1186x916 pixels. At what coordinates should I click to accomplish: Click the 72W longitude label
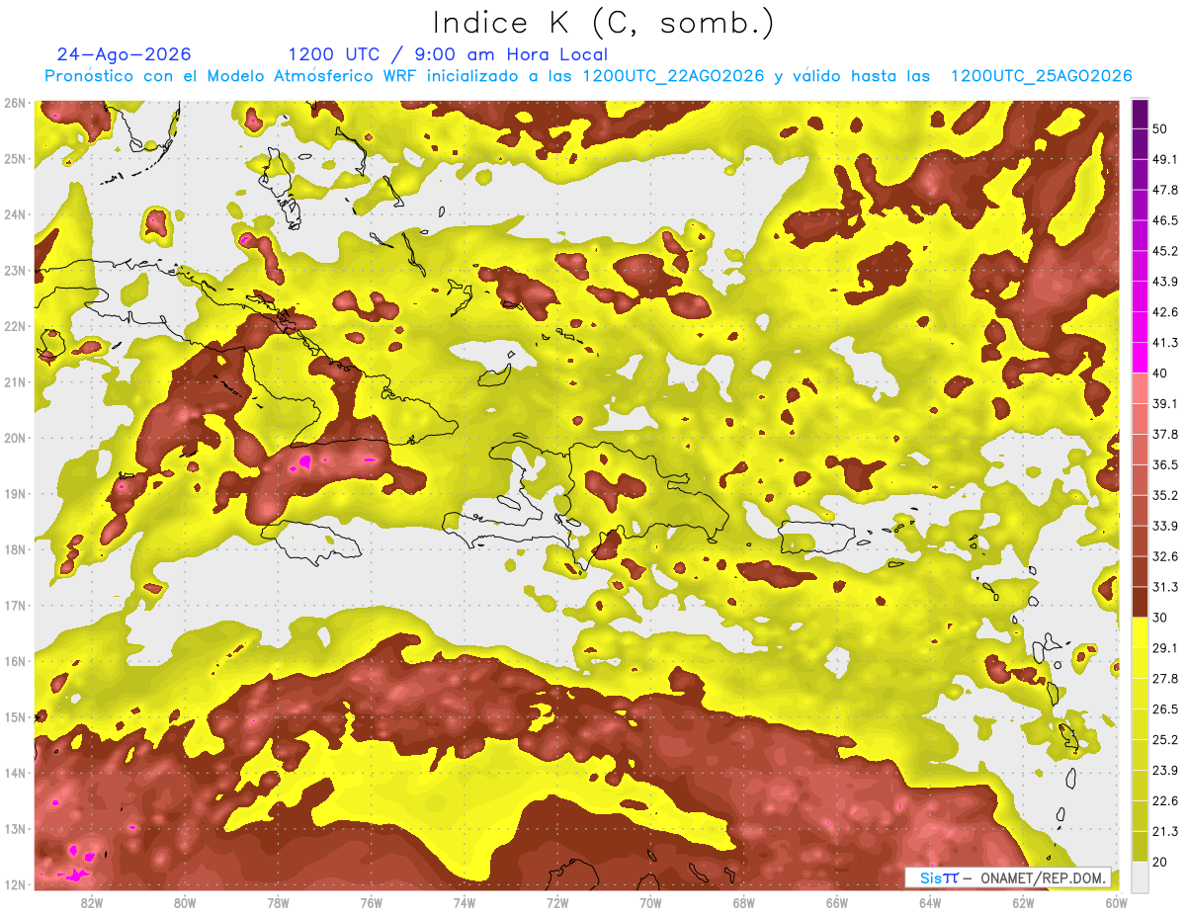557,902
